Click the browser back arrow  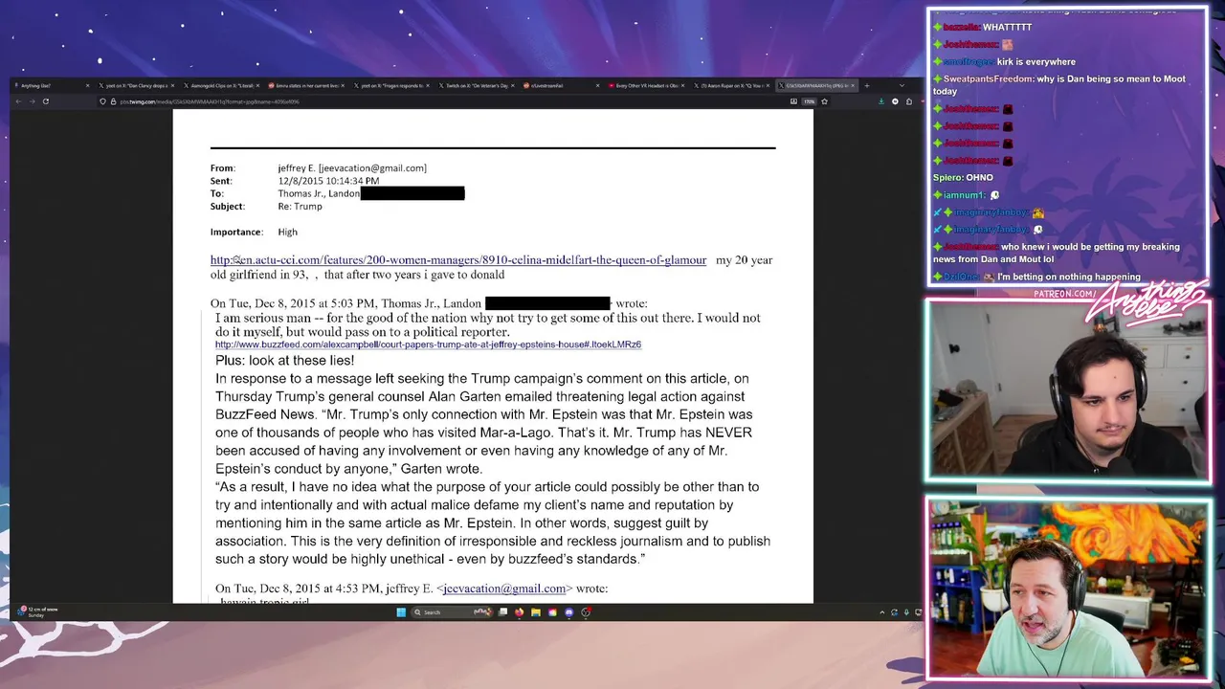[x=18, y=101]
